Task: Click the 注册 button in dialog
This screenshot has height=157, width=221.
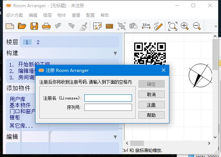Action: click(x=151, y=105)
